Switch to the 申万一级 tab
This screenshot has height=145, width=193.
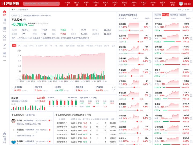tap(158, 15)
